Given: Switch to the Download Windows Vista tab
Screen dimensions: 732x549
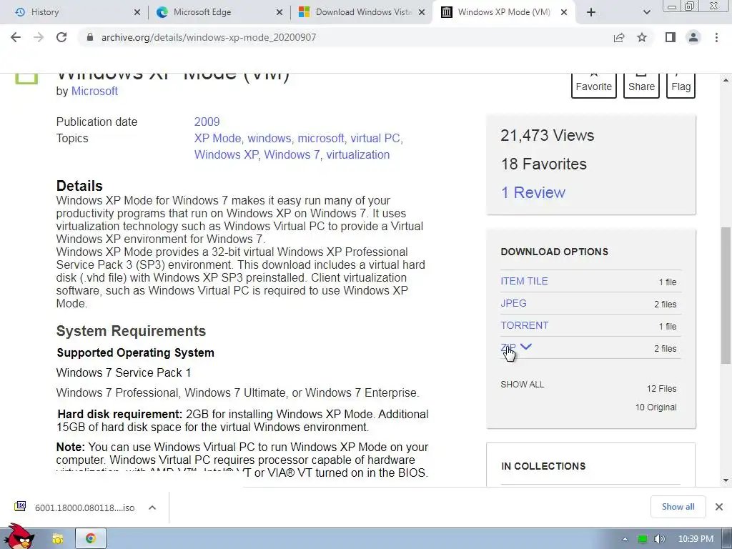Looking at the screenshot, I should pos(360,12).
